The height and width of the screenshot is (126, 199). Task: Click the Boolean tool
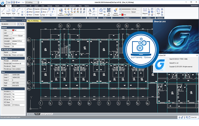[x=44, y=9]
